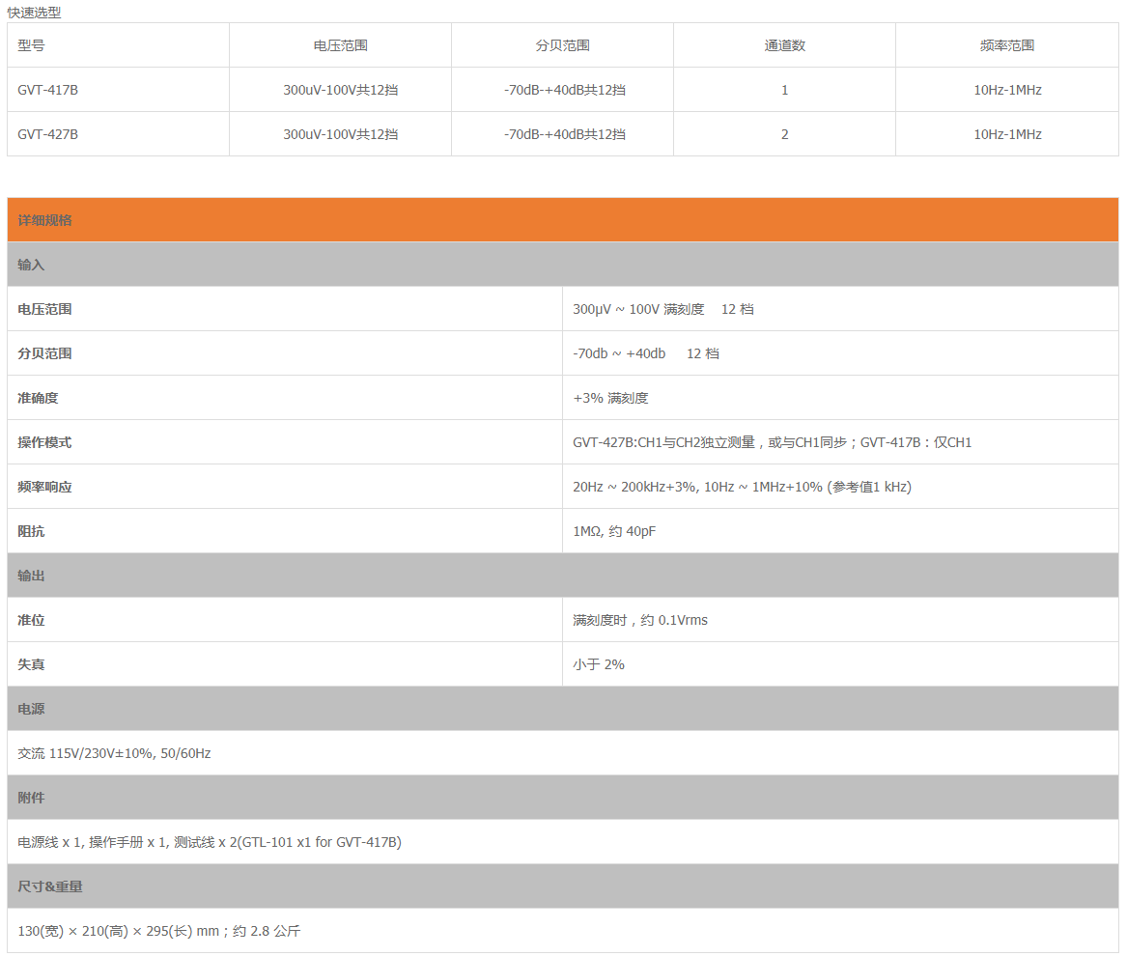
Task: Click voltage range cell in GVT-417B row
Action: [340, 90]
